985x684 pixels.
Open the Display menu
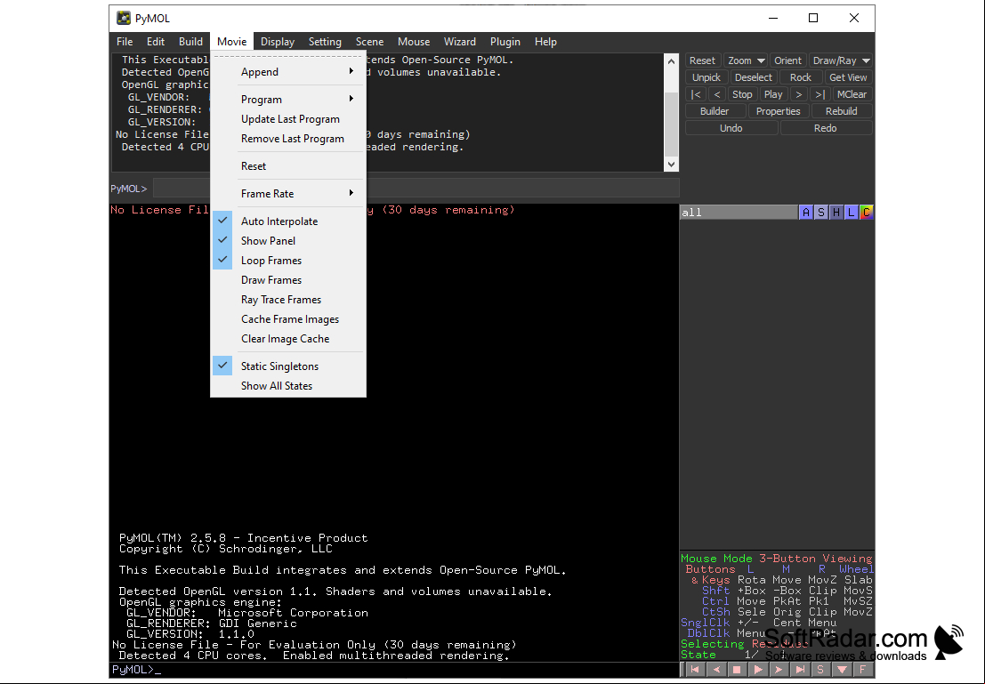click(278, 42)
